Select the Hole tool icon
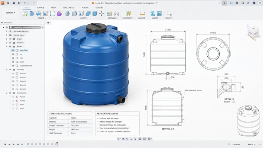Viewport: 263px width, 148px height. coord(46,14)
